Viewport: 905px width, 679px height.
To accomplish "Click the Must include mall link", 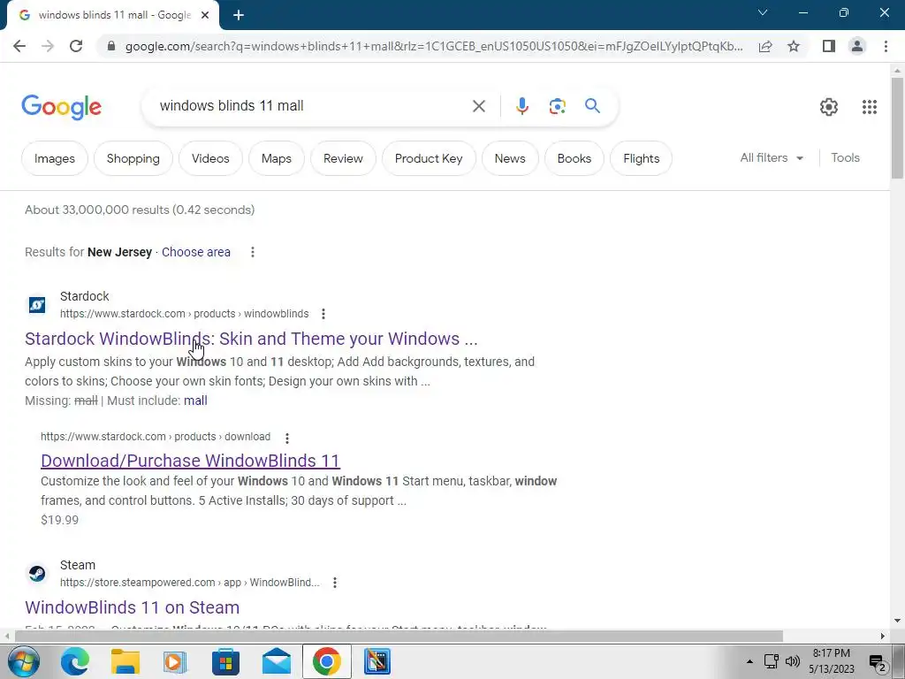I will coord(195,401).
